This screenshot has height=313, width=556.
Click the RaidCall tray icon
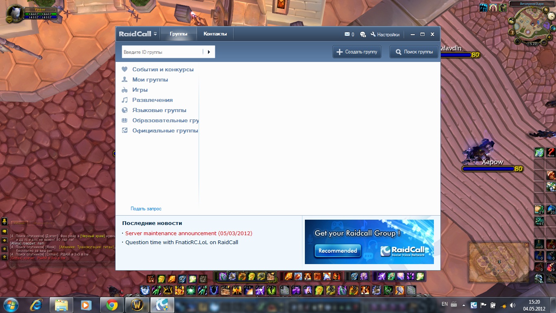(474, 305)
